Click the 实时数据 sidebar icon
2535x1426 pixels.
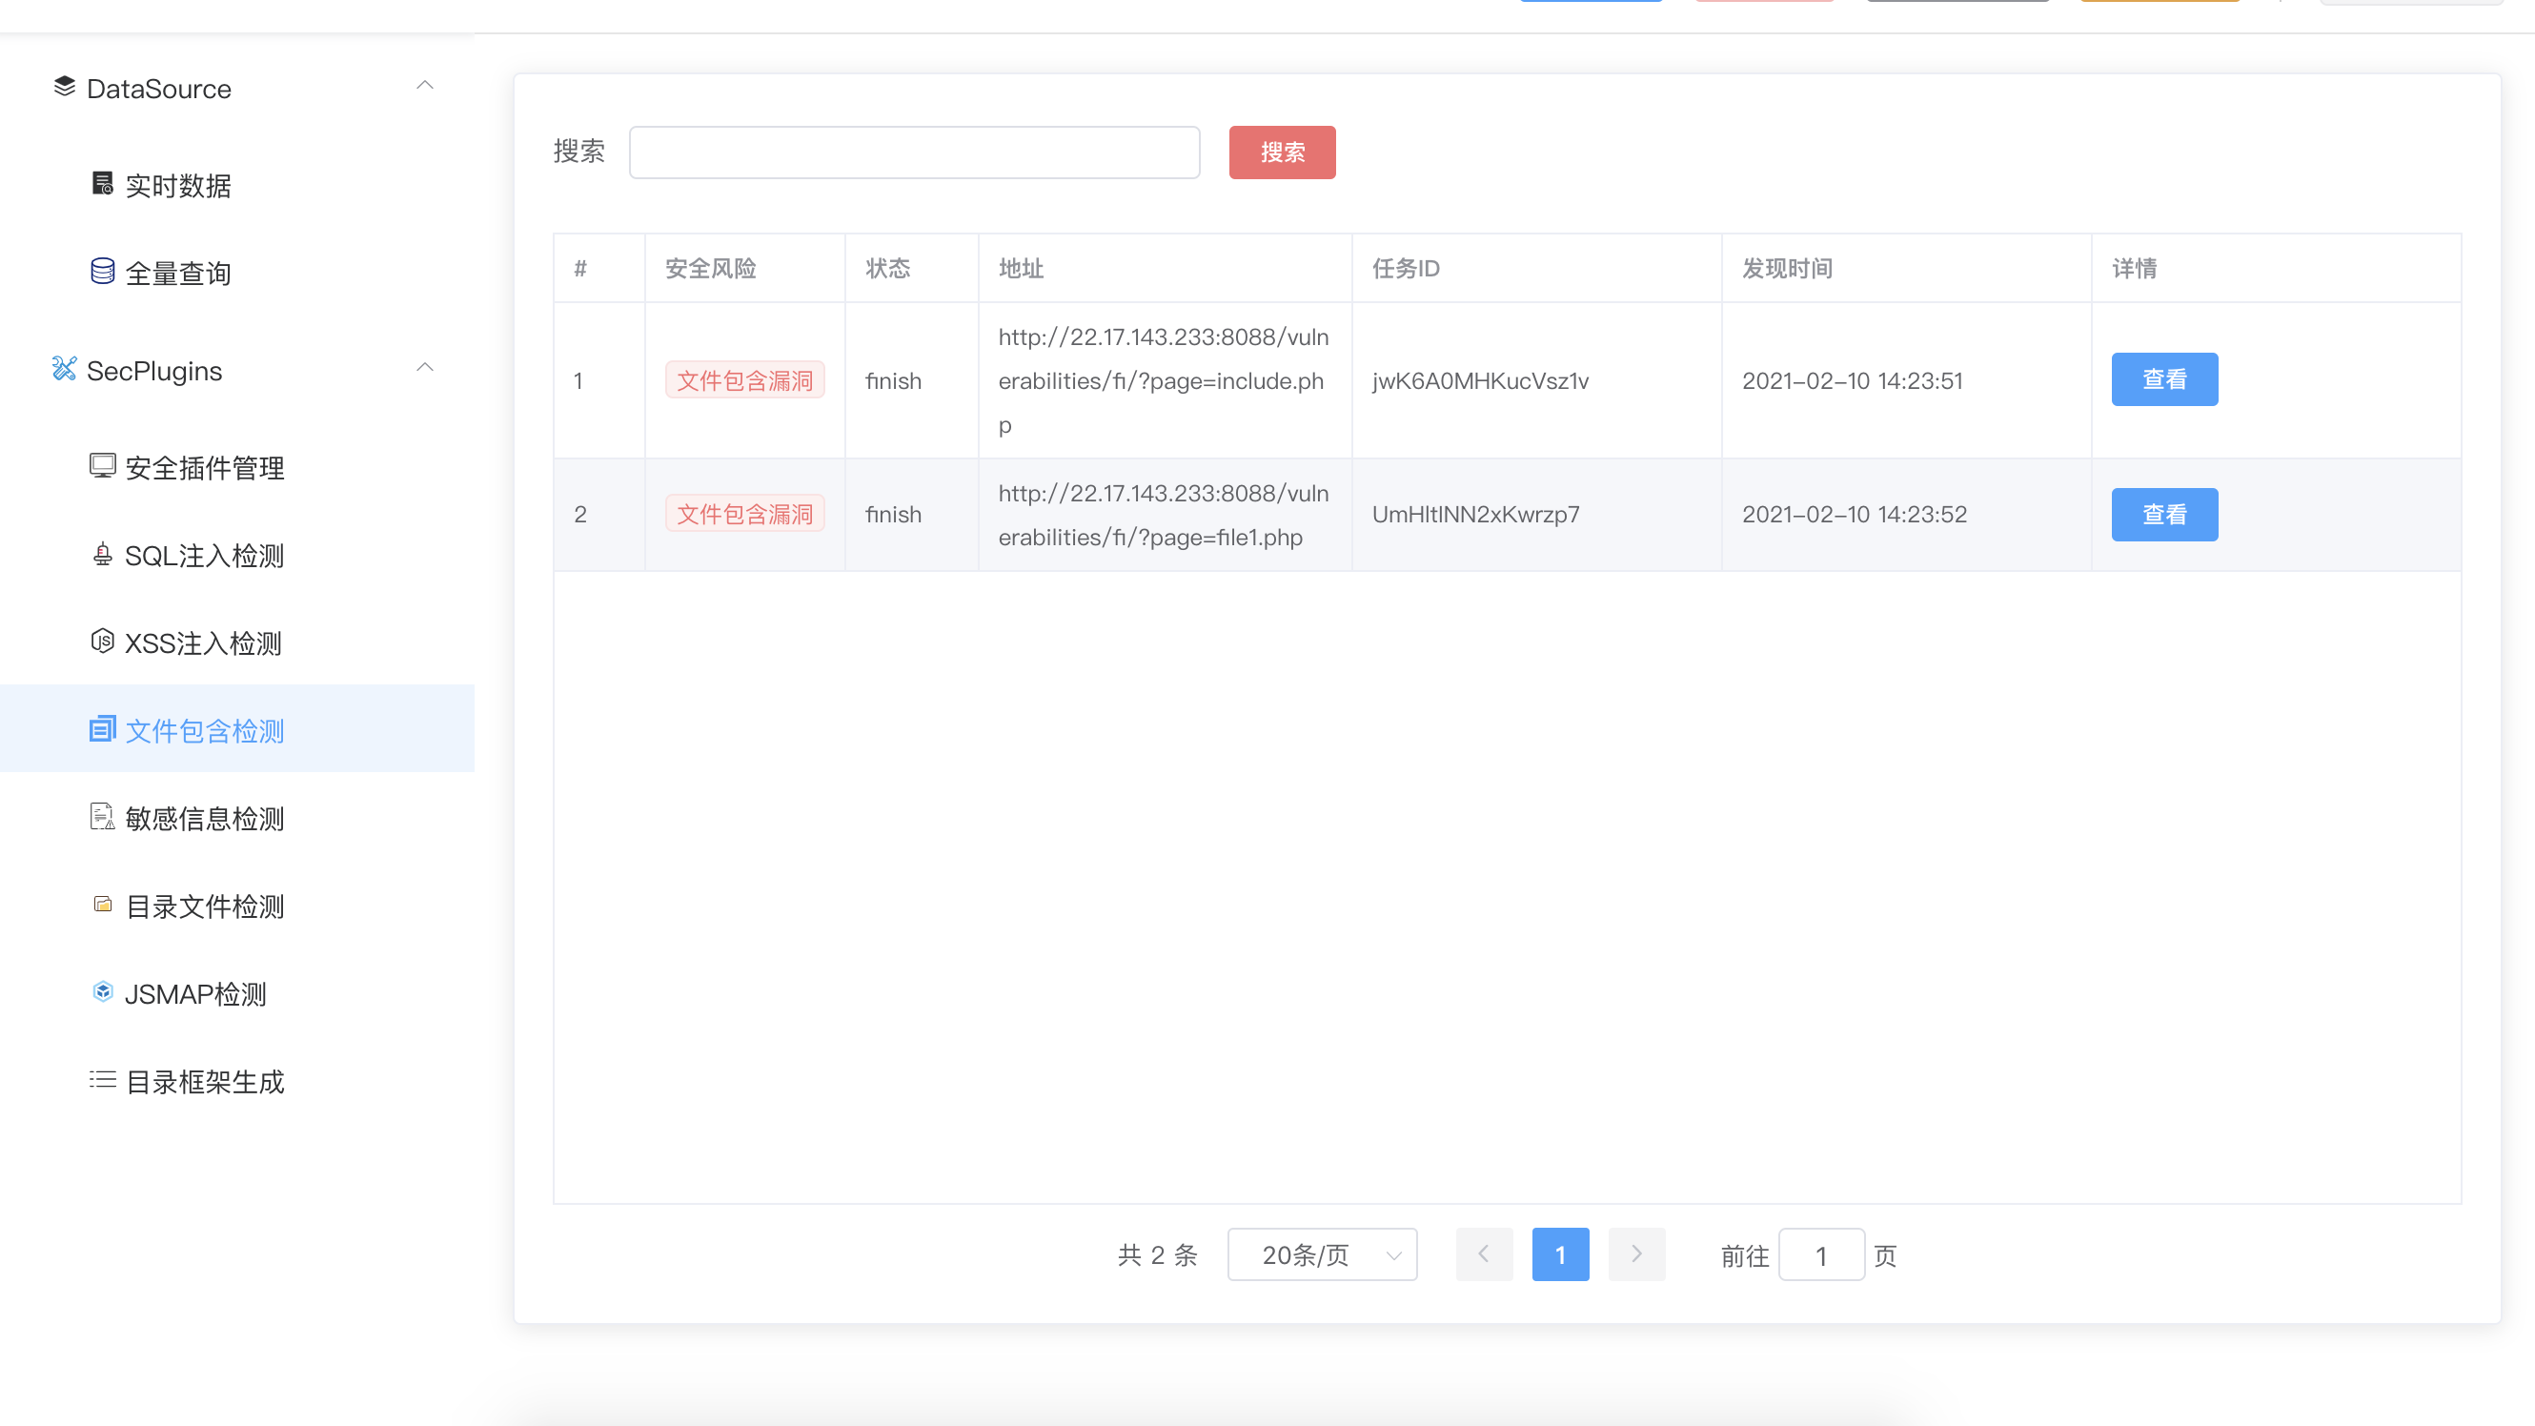click(102, 184)
